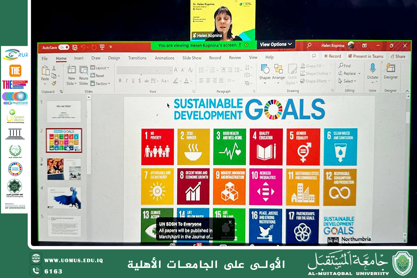
Task: Open the Section dropdown menu
Action: pyautogui.click(x=100, y=83)
